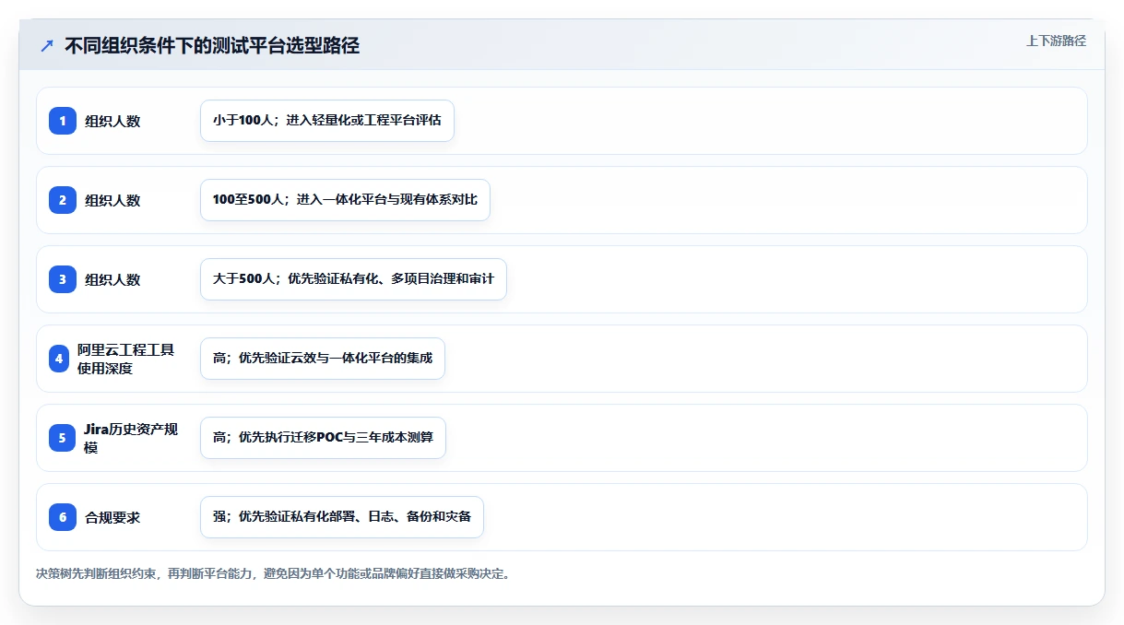Click the Jira历史资产规模 label
This screenshot has height=625, width=1124.
click(x=131, y=438)
